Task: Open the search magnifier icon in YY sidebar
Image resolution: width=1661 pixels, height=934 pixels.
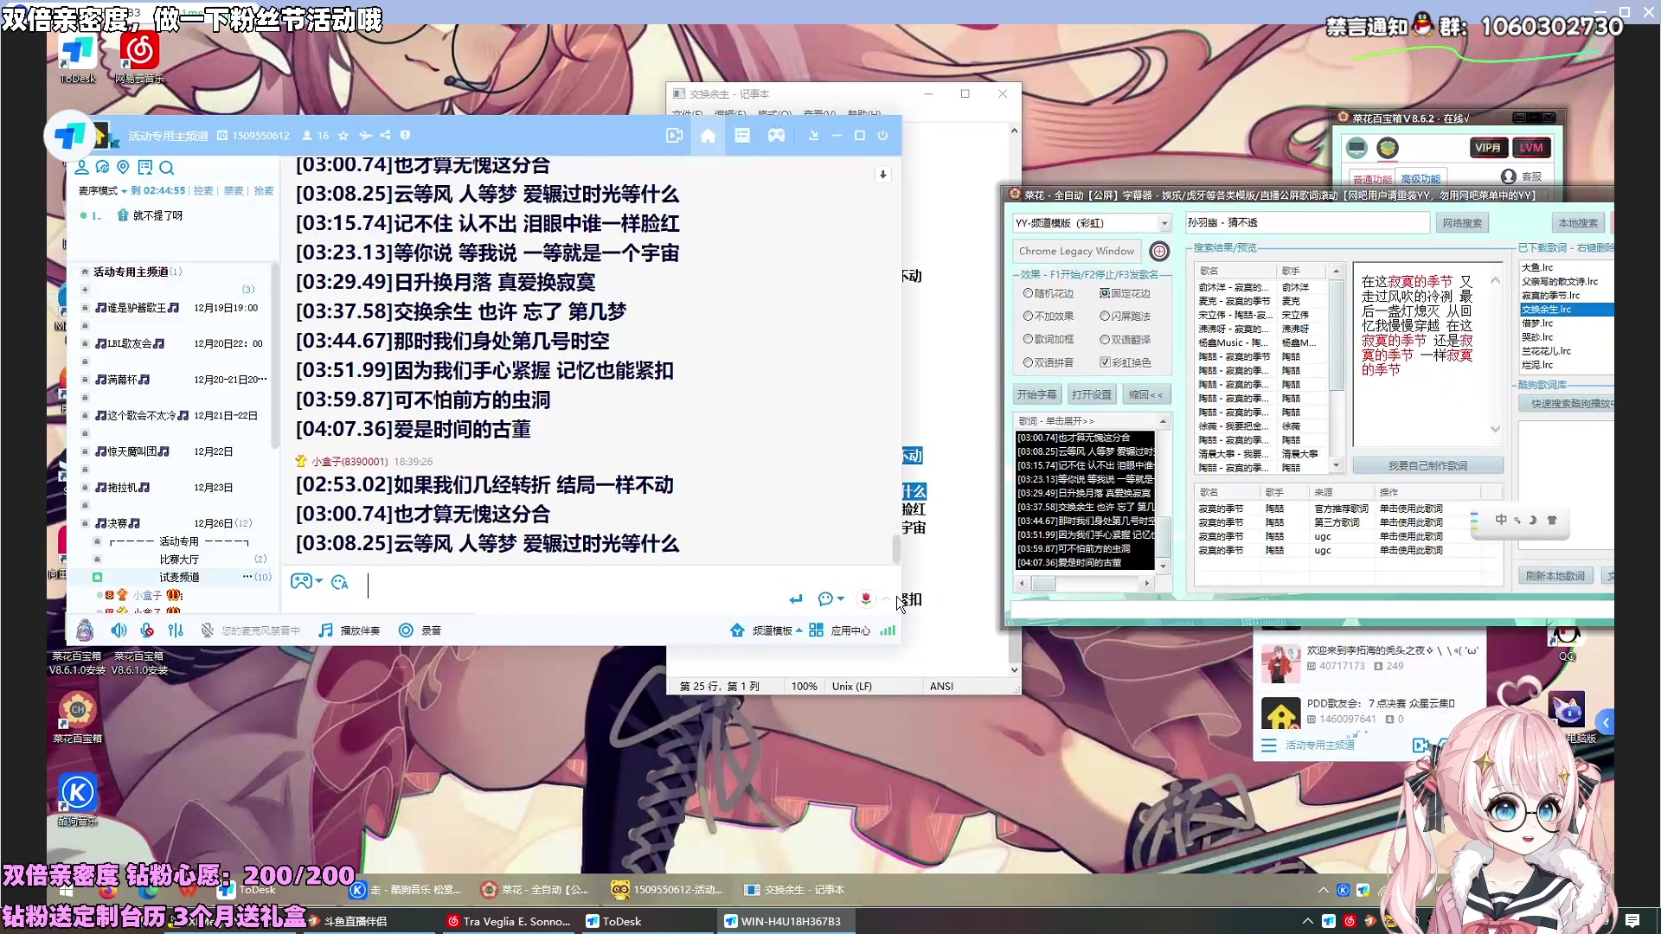Action: pyautogui.click(x=167, y=167)
